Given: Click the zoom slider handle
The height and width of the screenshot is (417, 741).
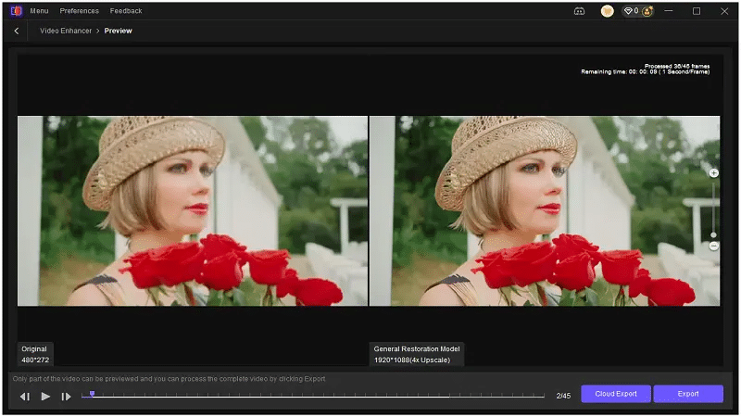Looking at the screenshot, I should (x=713, y=234).
